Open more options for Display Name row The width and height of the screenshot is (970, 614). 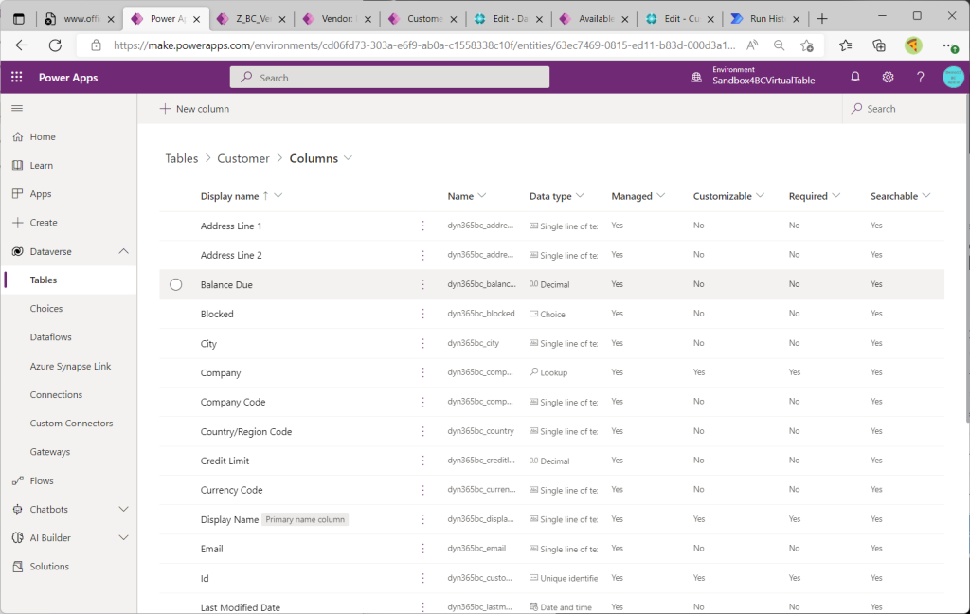click(423, 519)
